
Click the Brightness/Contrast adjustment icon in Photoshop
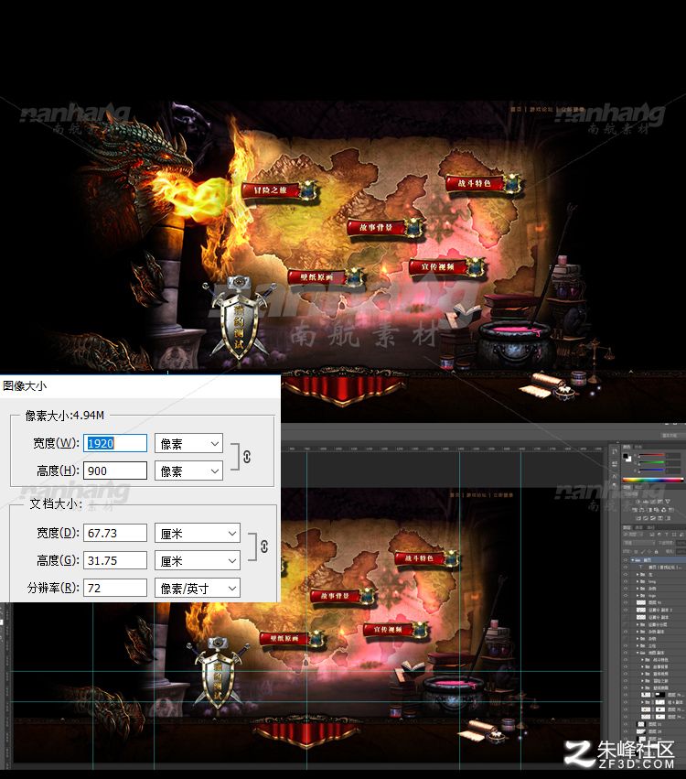(x=638, y=502)
